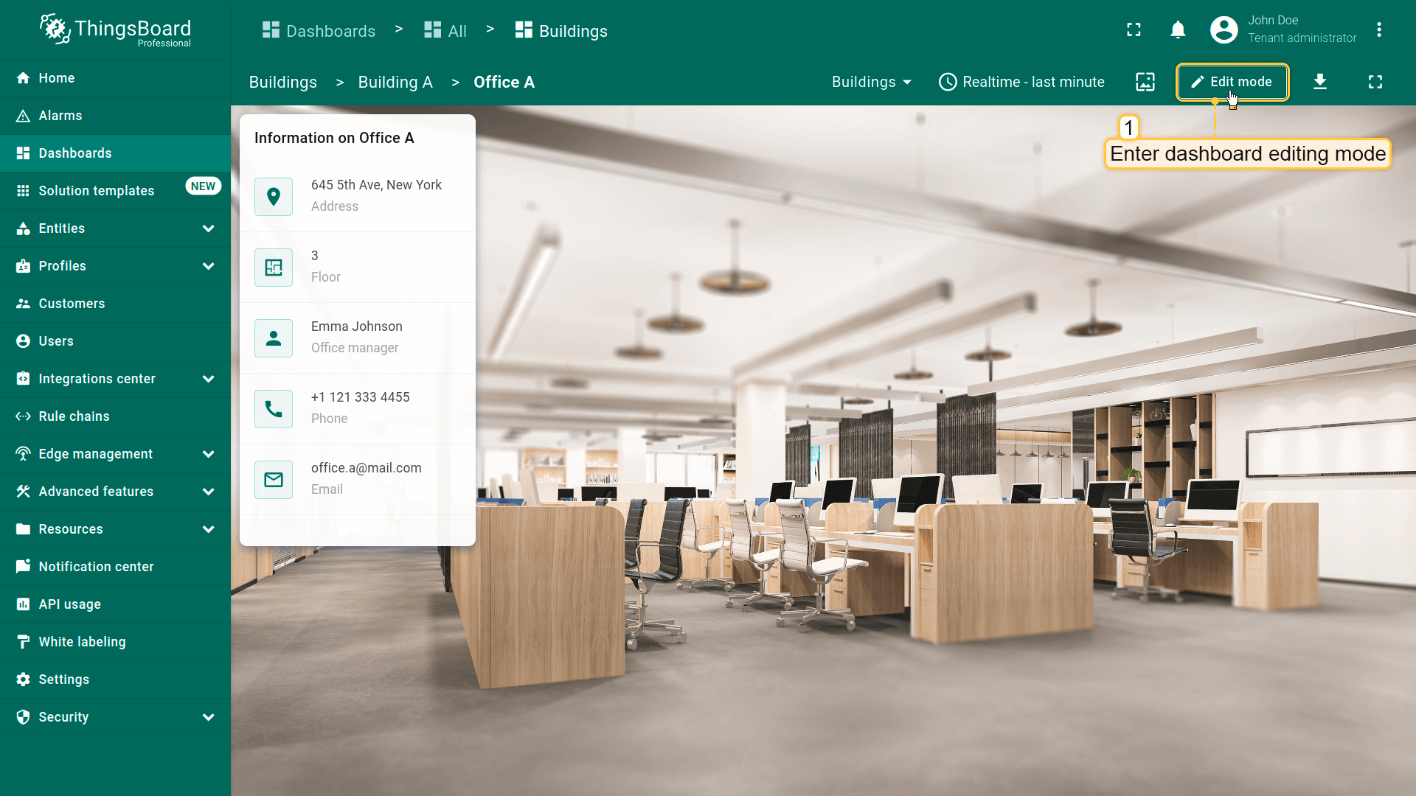Screen dimensions: 1416x796
Task: Click the email envelope icon in the Office A card
Action: (x=274, y=480)
